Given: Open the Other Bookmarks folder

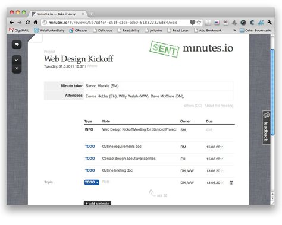Looking at the screenshot, I should click(256, 30).
